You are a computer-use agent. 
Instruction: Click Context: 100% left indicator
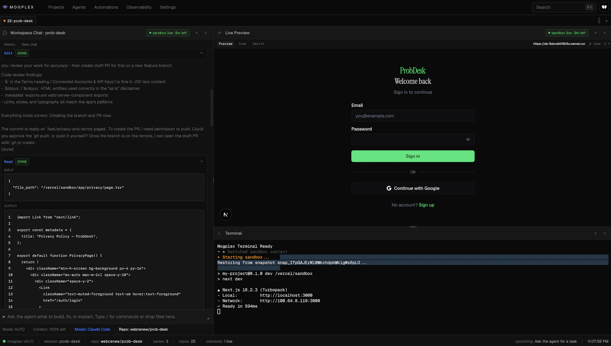pyautogui.click(x=49, y=329)
